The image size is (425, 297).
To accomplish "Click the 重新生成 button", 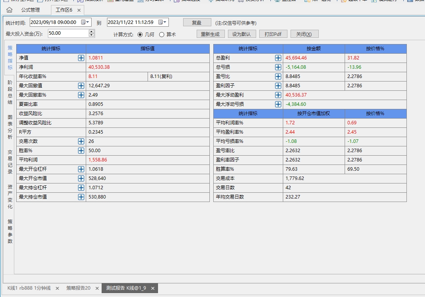I will (210, 34).
